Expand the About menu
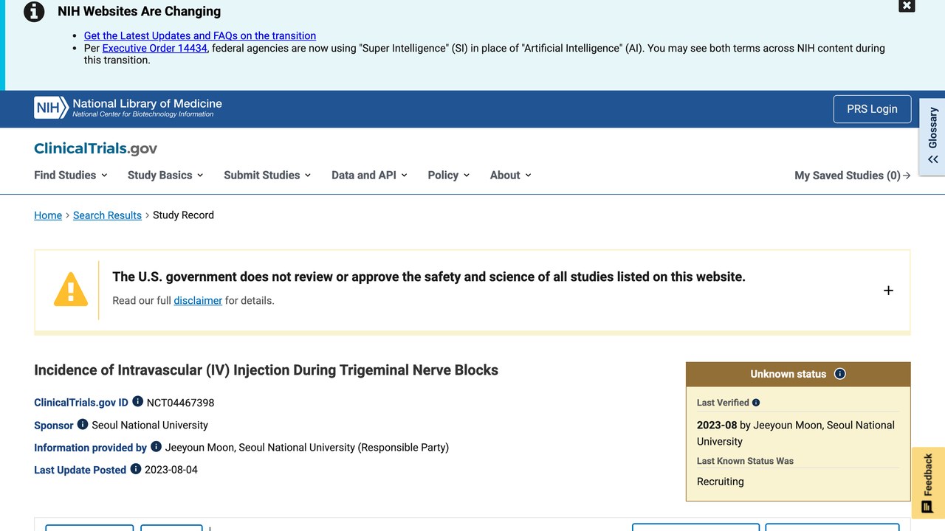Viewport: 945px width, 531px height. coord(511,176)
